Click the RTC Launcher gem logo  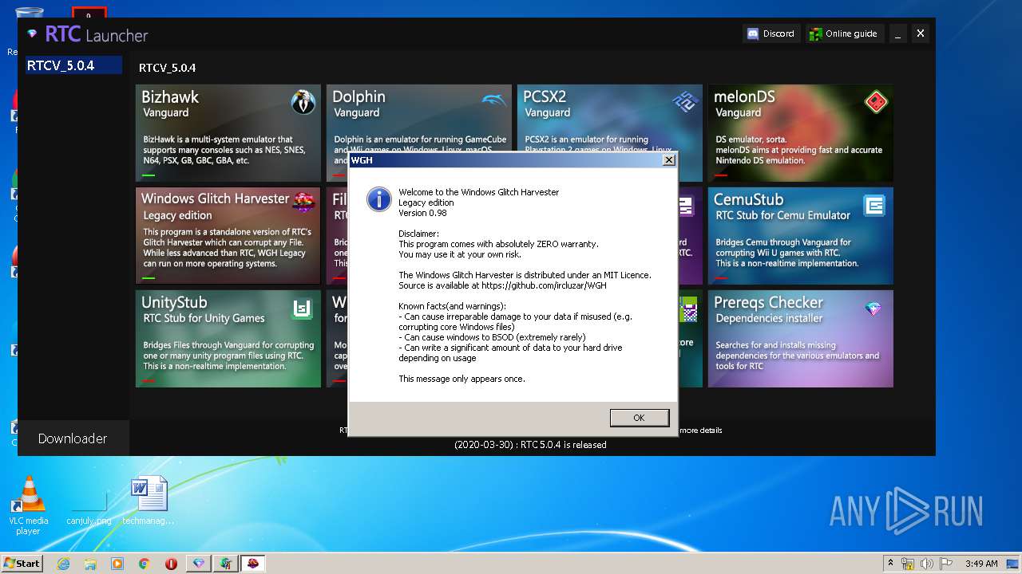[x=32, y=34]
